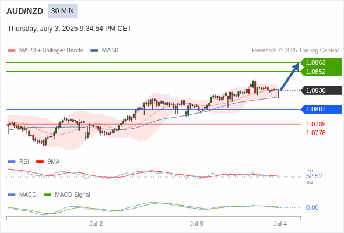Click the MACD Signal green legend marker

click(47, 195)
